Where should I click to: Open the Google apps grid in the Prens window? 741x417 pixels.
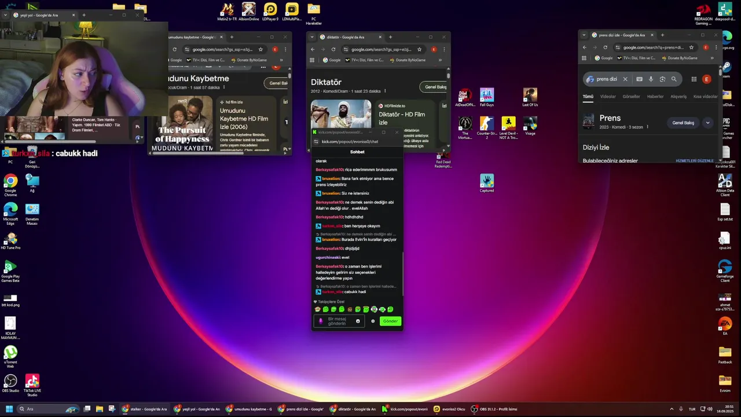tap(694, 79)
